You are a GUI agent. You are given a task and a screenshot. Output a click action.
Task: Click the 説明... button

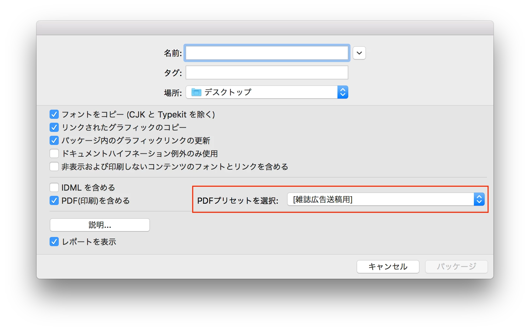[x=100, y=225]
